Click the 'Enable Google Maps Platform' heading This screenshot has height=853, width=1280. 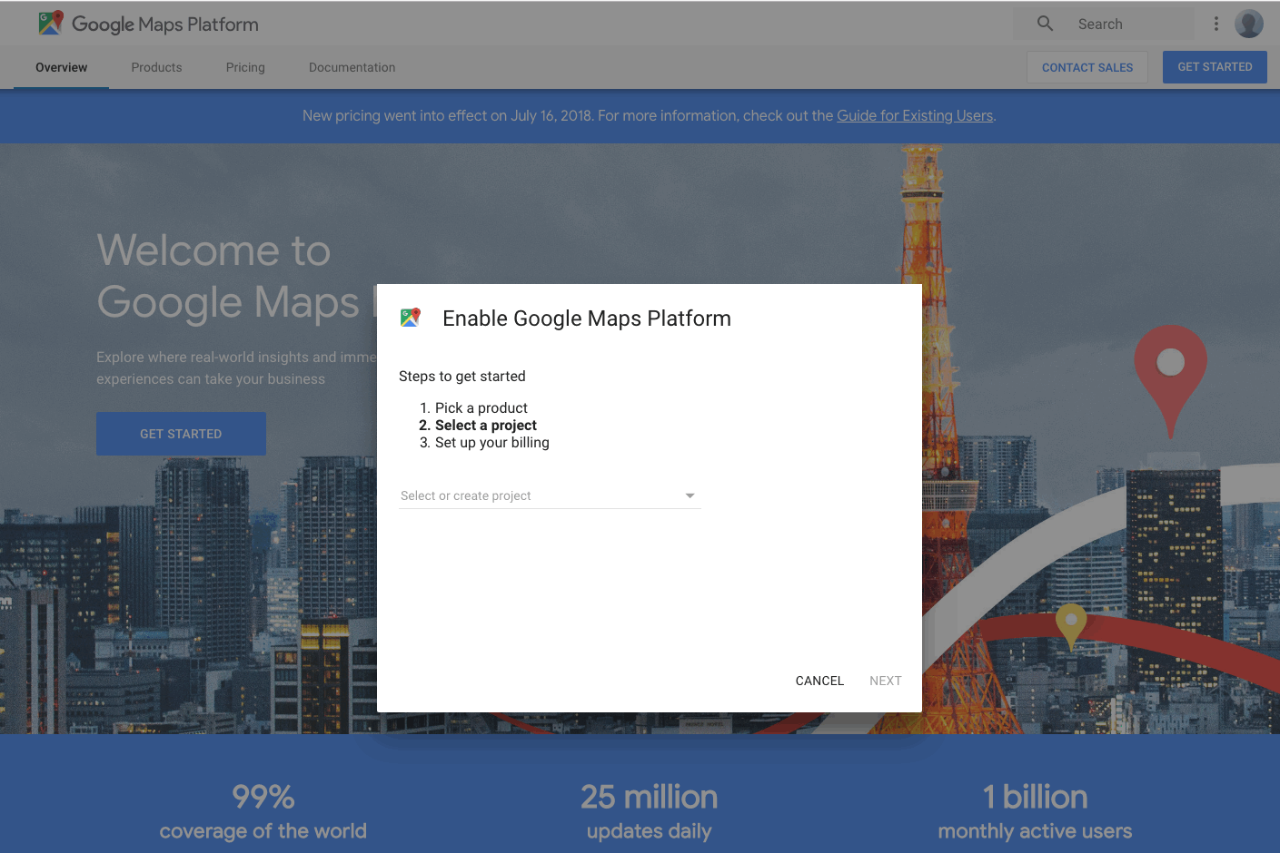coord(587,319)
